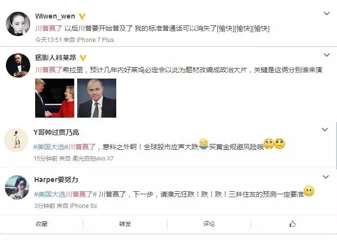Open Harper要努力's profile avatar
The image size is (337, 244).
tap(17, 187)
